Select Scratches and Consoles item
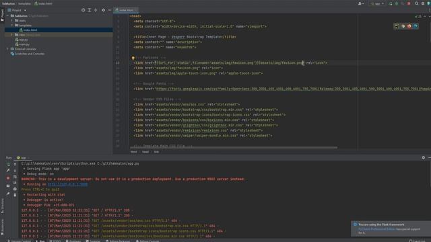 click(28, 54)
